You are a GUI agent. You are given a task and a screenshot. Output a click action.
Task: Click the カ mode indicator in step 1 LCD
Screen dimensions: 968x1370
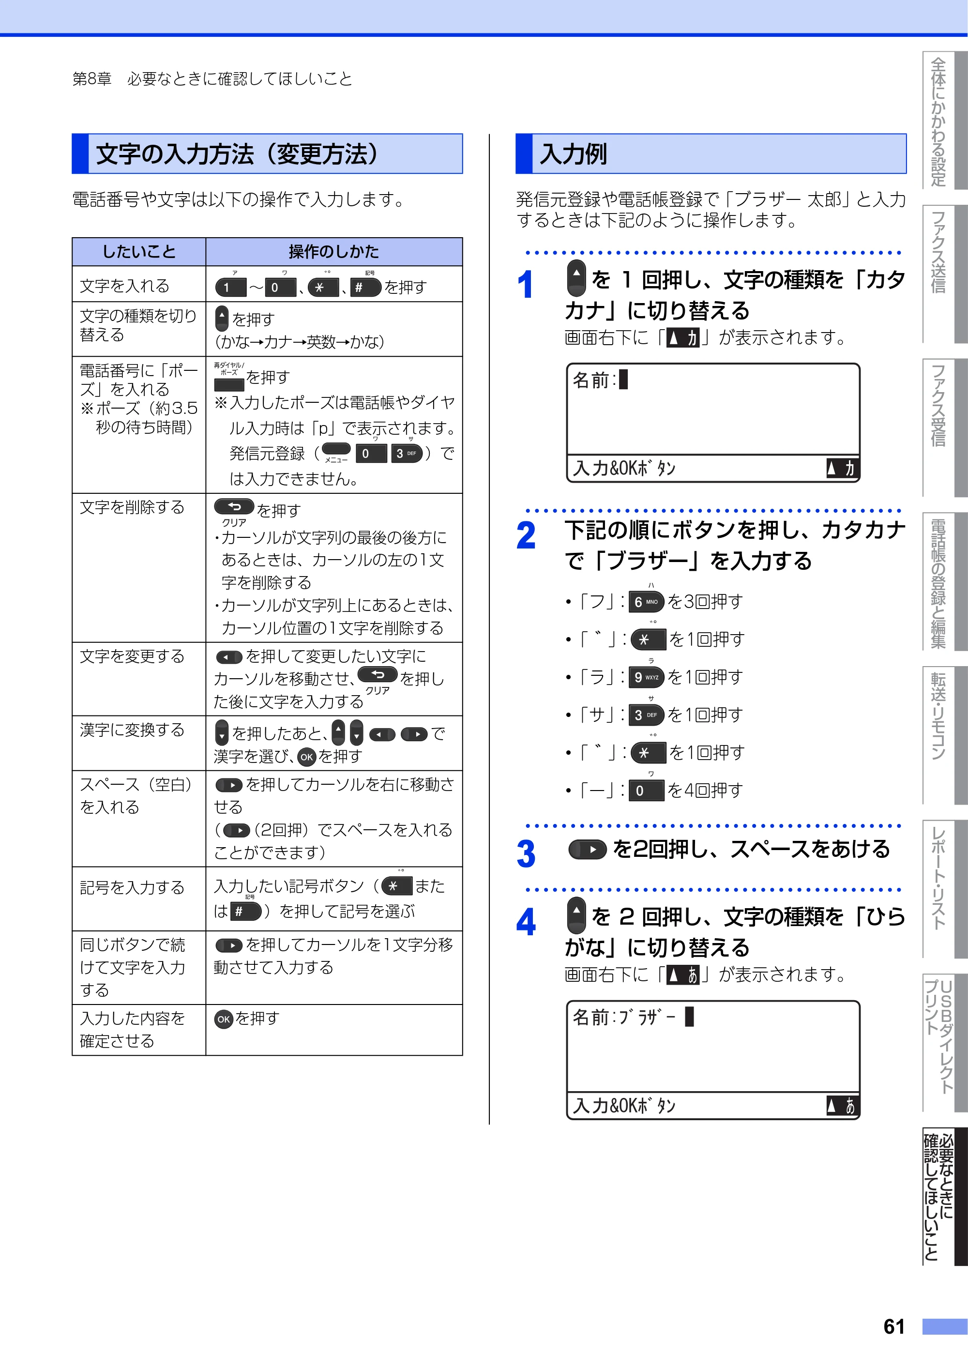(x=842, y=469)
